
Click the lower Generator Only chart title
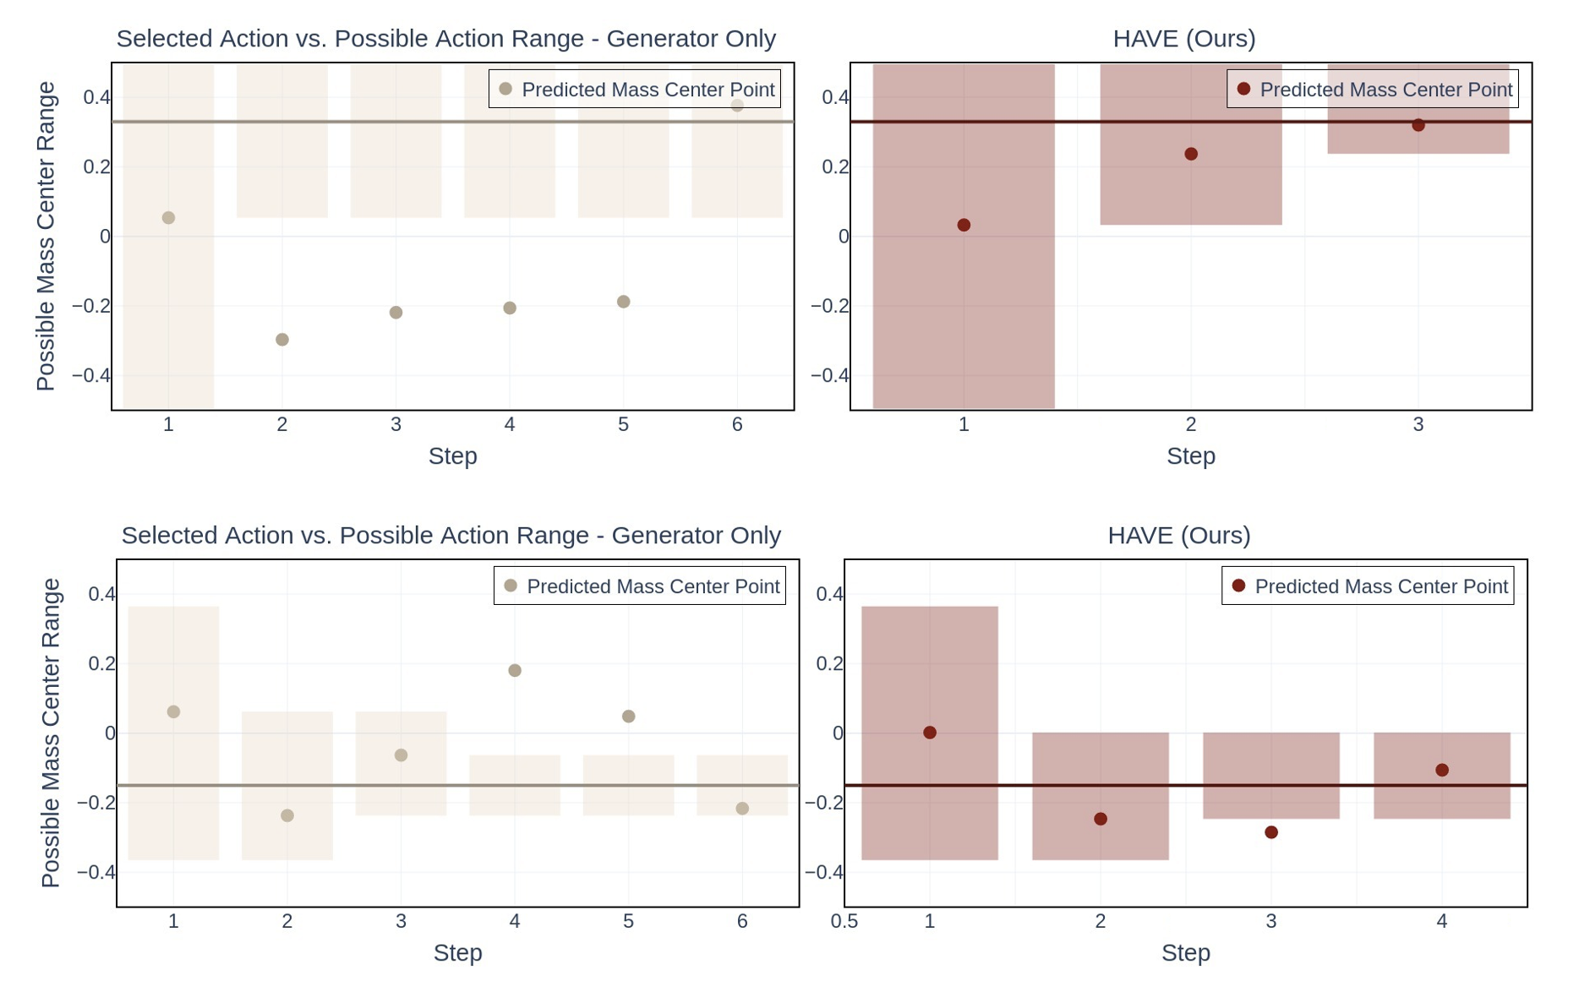click(451, 536)
